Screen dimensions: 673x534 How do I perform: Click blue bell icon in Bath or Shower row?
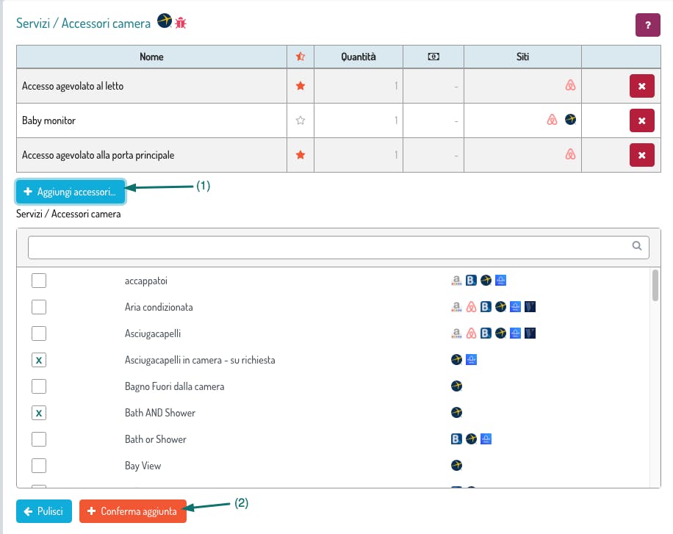click(486, 439)
